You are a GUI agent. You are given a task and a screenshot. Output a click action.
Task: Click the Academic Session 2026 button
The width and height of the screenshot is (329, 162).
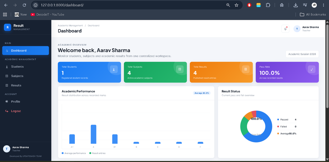302,54
